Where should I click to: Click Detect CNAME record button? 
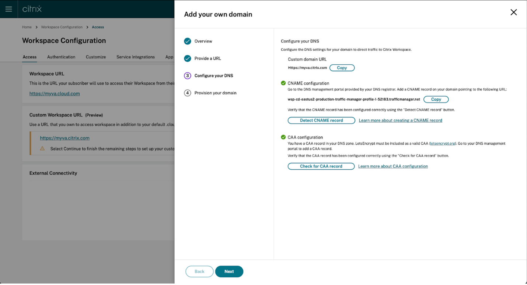click(x=321, y=120)
